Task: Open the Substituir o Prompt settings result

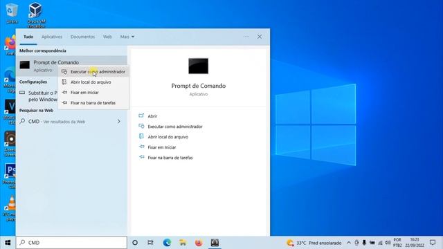Action: (38, 96)
